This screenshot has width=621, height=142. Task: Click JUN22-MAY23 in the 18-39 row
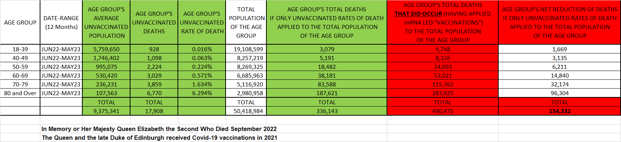(61, 49)
